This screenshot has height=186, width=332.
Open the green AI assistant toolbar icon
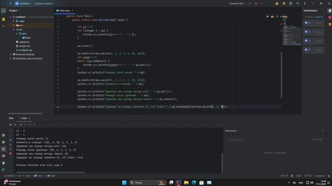click(x=290, y=4)
